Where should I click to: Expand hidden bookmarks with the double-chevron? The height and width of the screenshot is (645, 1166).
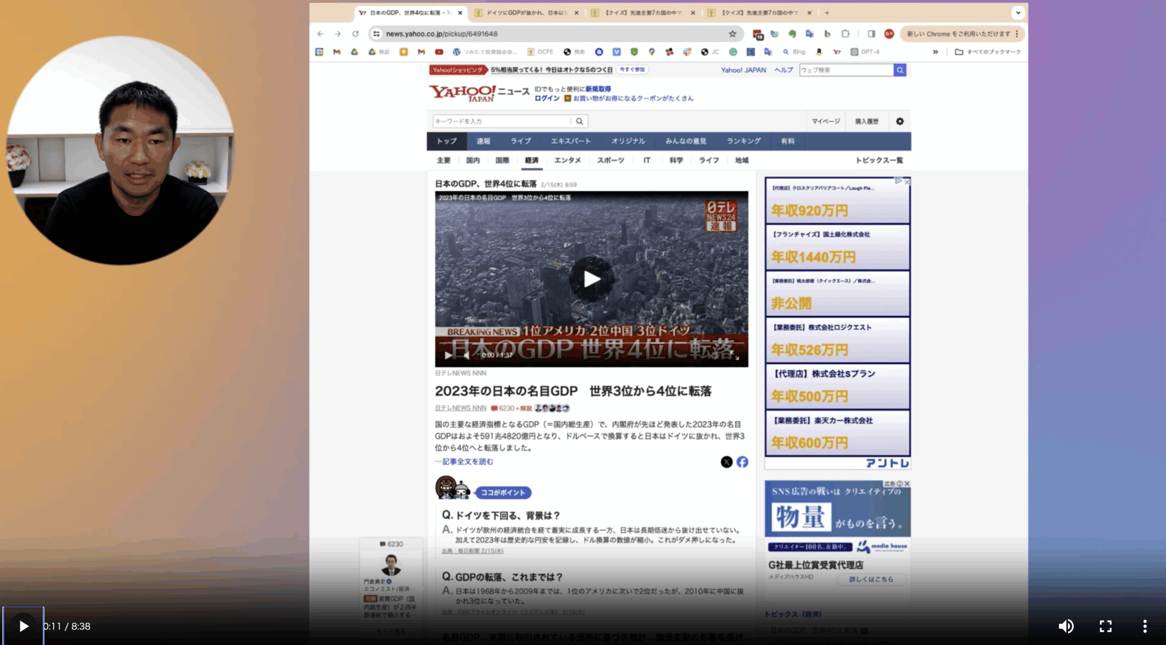[x=935, y=52]
